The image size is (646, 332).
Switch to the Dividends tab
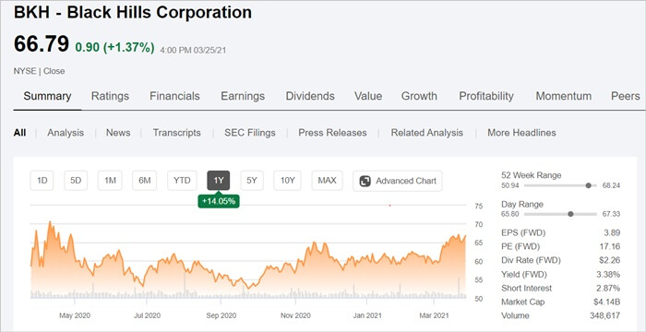pos(310,97)
